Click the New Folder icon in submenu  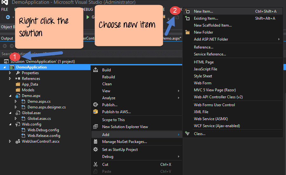(x=187, y=32)
